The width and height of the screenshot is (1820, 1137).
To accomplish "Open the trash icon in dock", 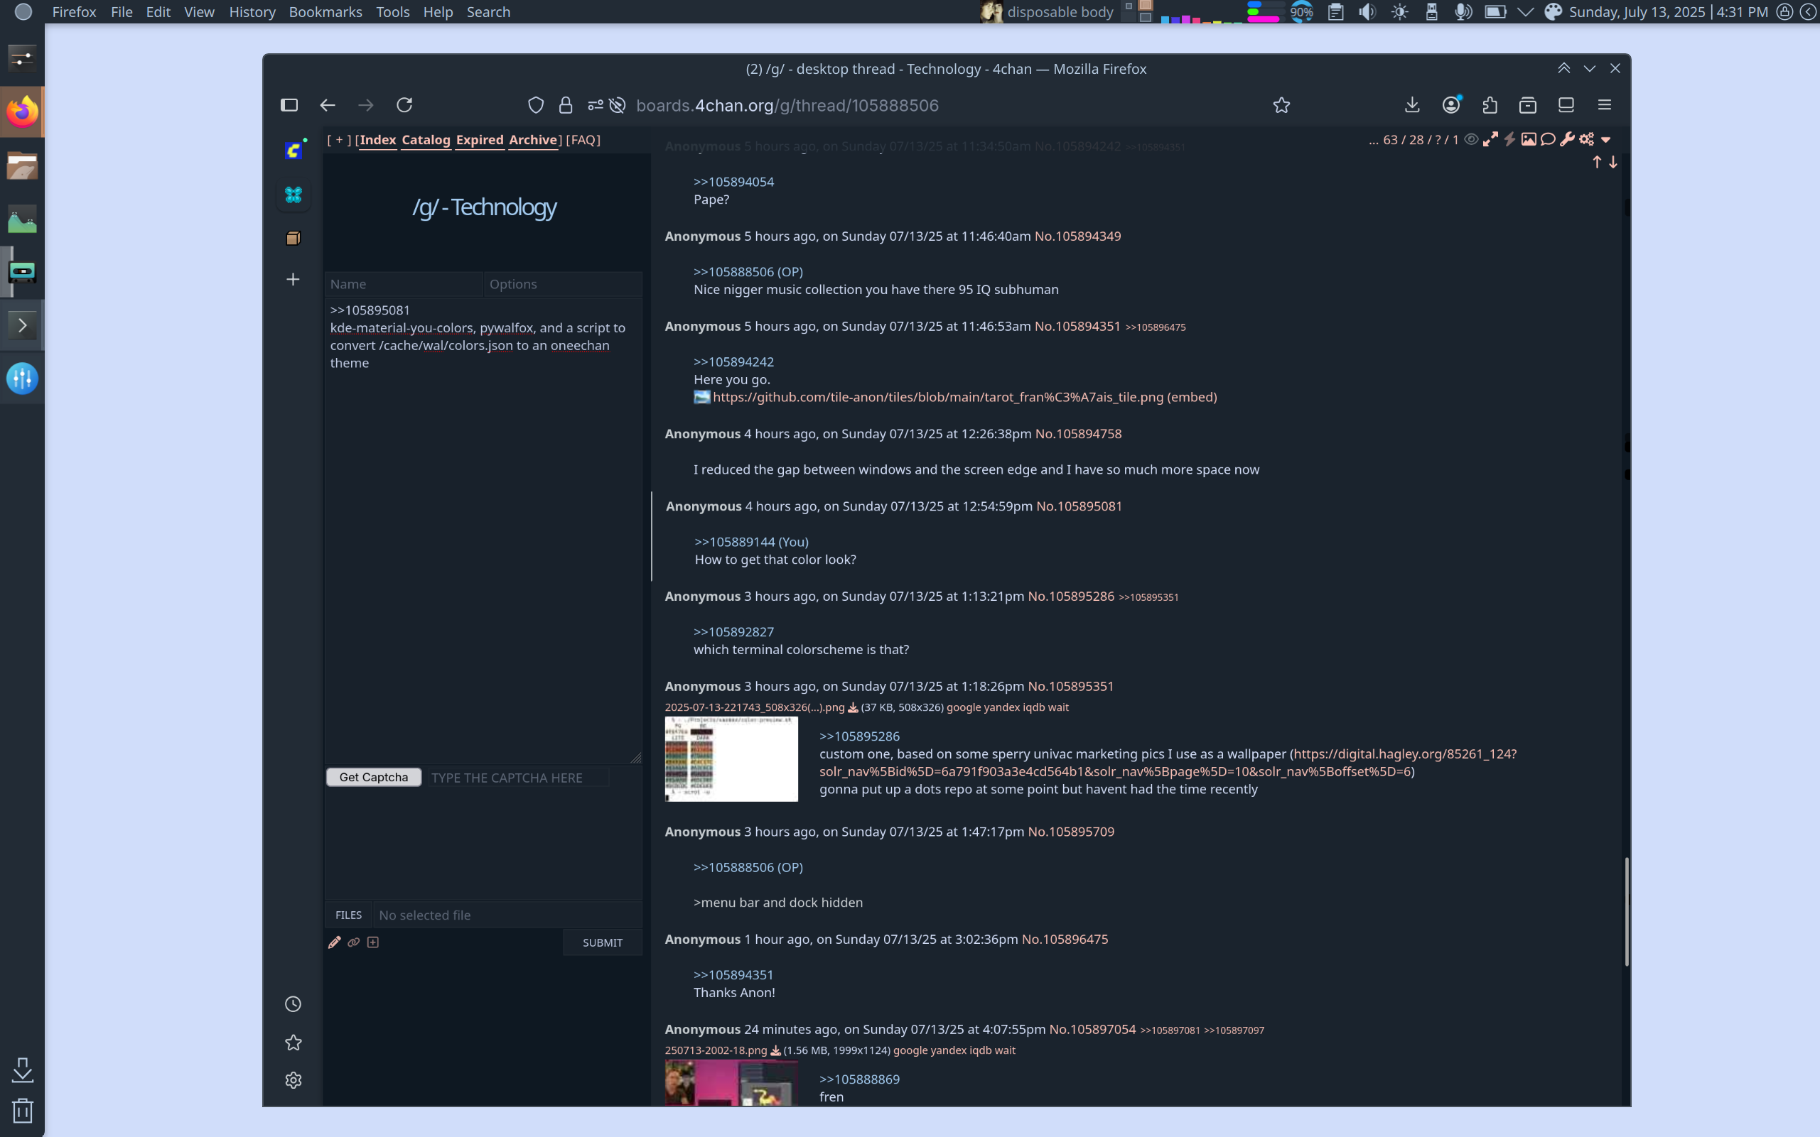I will click(22, 1110).
